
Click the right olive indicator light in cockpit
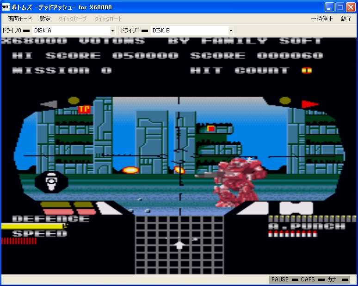point(285,100)
